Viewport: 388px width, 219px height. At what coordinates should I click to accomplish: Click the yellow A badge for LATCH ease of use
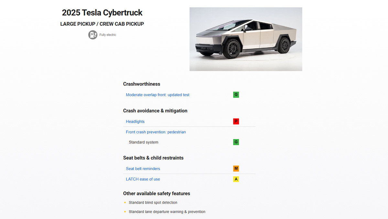[236, 179]
